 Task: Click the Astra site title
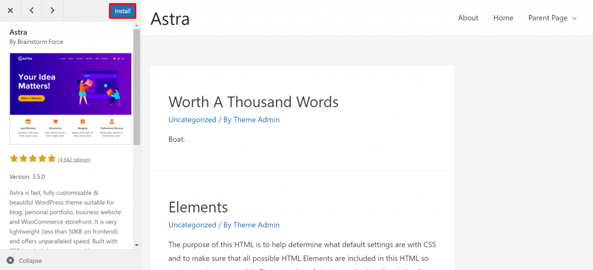(170, 18)
